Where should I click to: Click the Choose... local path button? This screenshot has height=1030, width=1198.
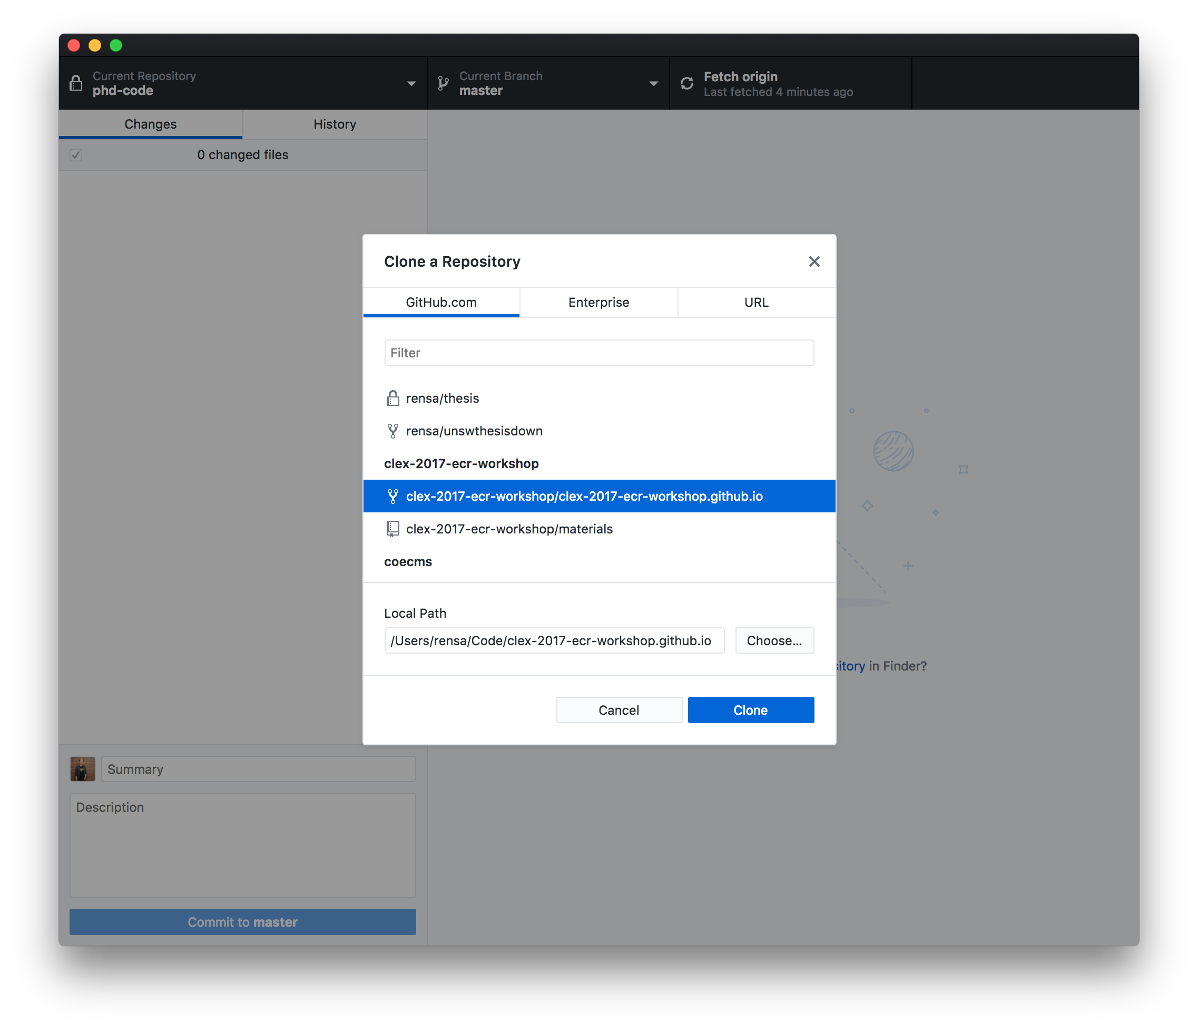[774, 640]
